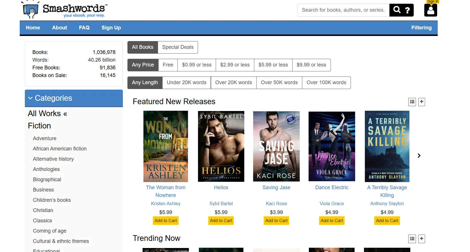Select the Any Price filter
The height and width of the screenshot is (252, 470).
pos(143,65)
